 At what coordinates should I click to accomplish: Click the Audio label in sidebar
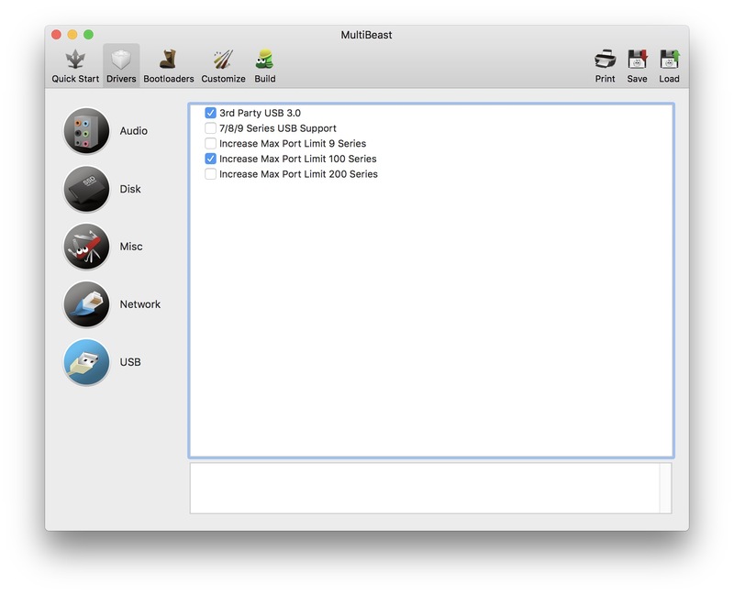click(x=133, y=131)
